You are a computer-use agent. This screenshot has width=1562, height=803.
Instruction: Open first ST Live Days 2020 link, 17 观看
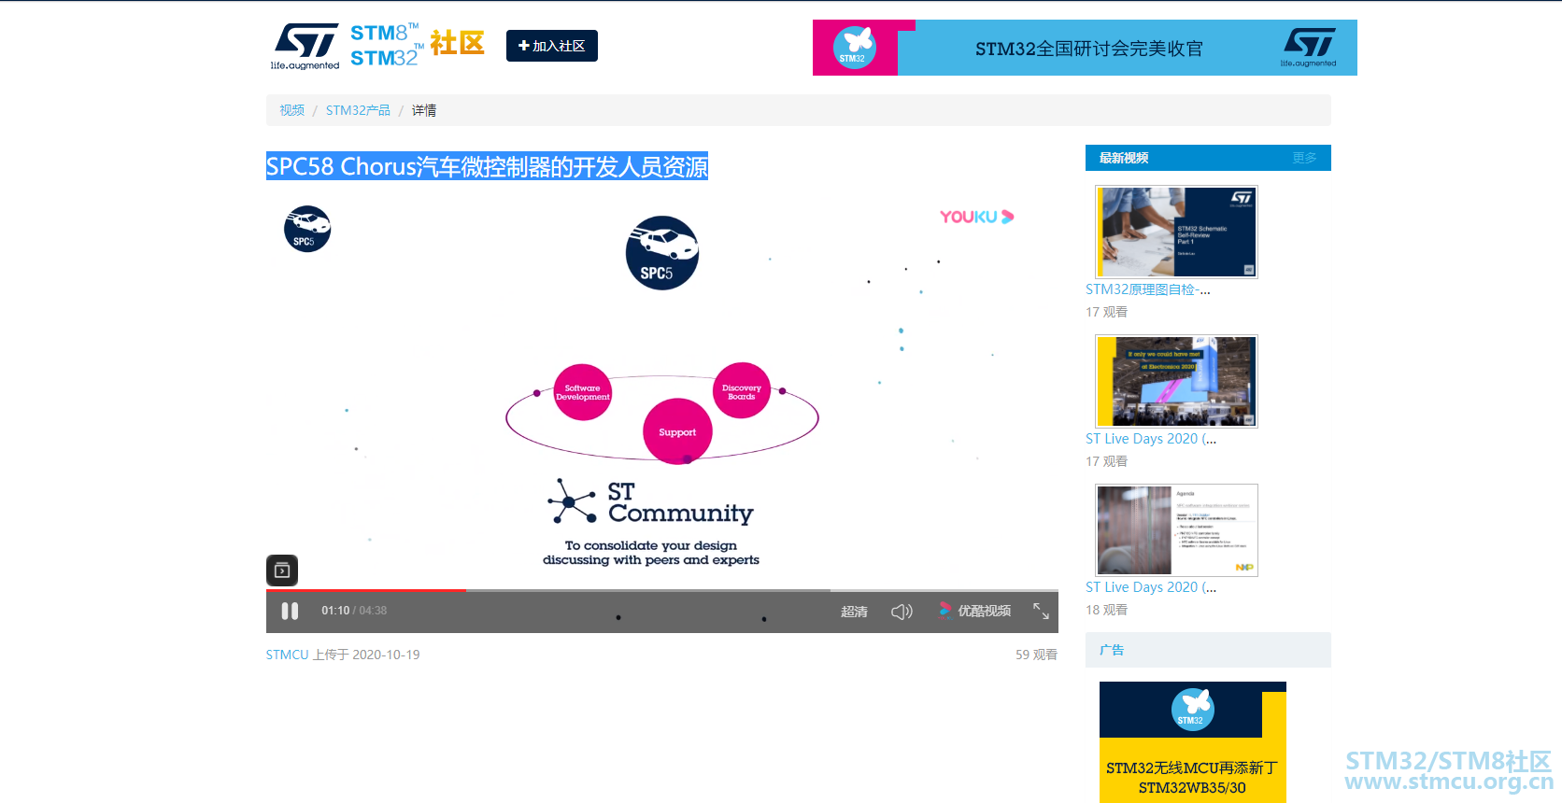(x=1151, y=439)
